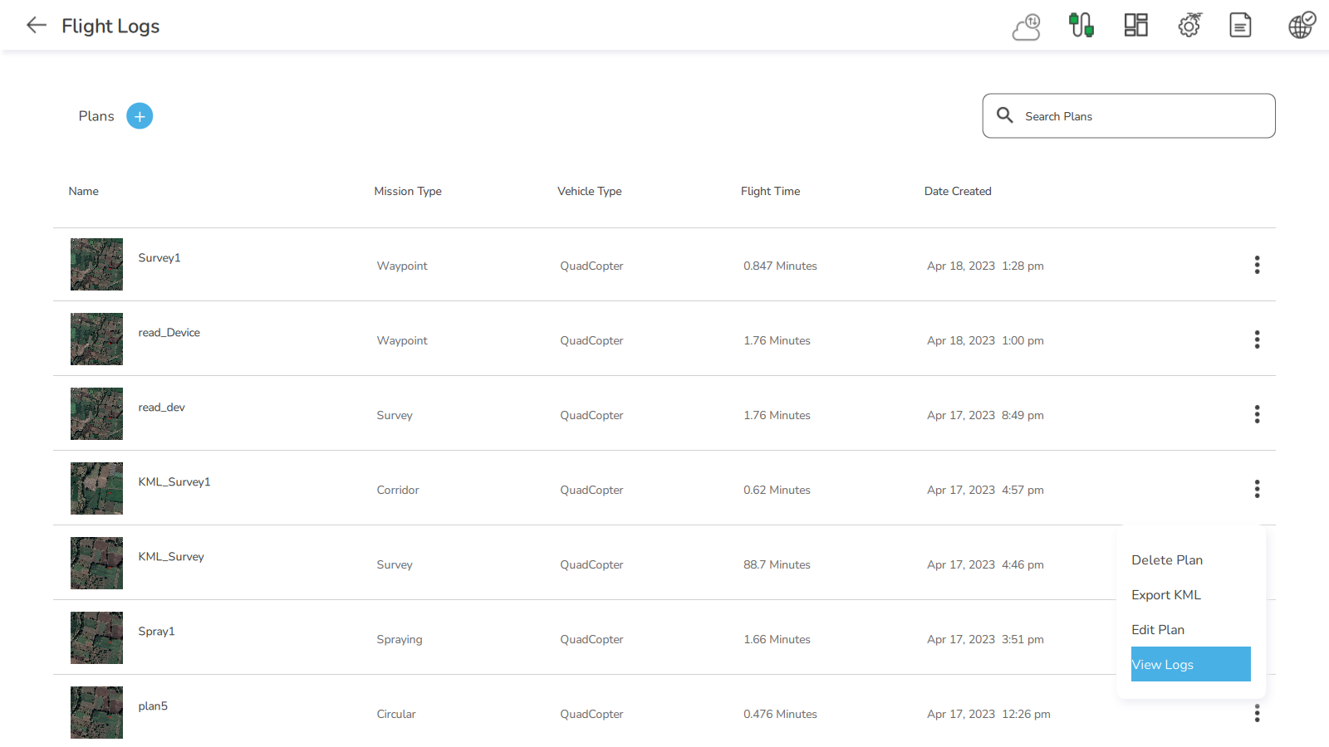Click the Spray1 plan thumbnail
The image size is (1329, 747).
pos(96,638)
